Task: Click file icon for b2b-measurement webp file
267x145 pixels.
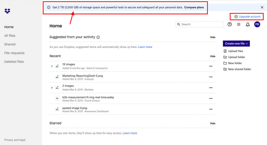Action: tap(57, 99)
